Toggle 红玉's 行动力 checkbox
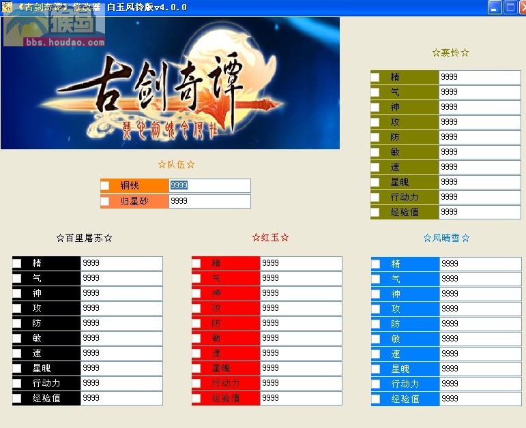This screenshot has width=526, height=428. point(196,383)
